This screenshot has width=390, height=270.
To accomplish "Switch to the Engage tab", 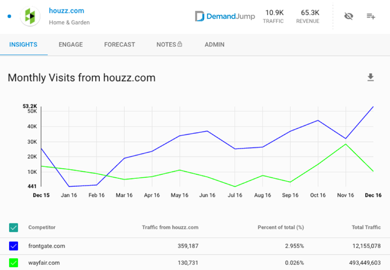I will (70, 44).
